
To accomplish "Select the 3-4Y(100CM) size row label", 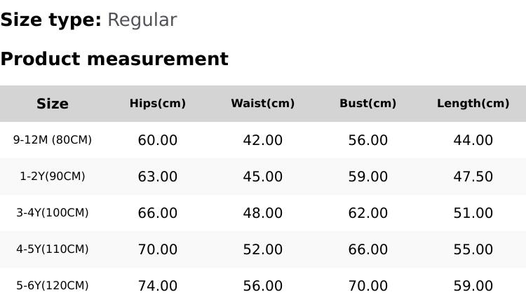I will [53, 213].
